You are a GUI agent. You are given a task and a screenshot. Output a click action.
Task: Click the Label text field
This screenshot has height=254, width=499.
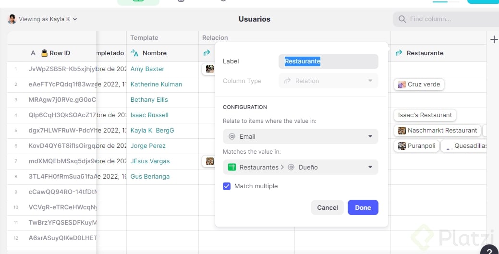click(328, 61)
